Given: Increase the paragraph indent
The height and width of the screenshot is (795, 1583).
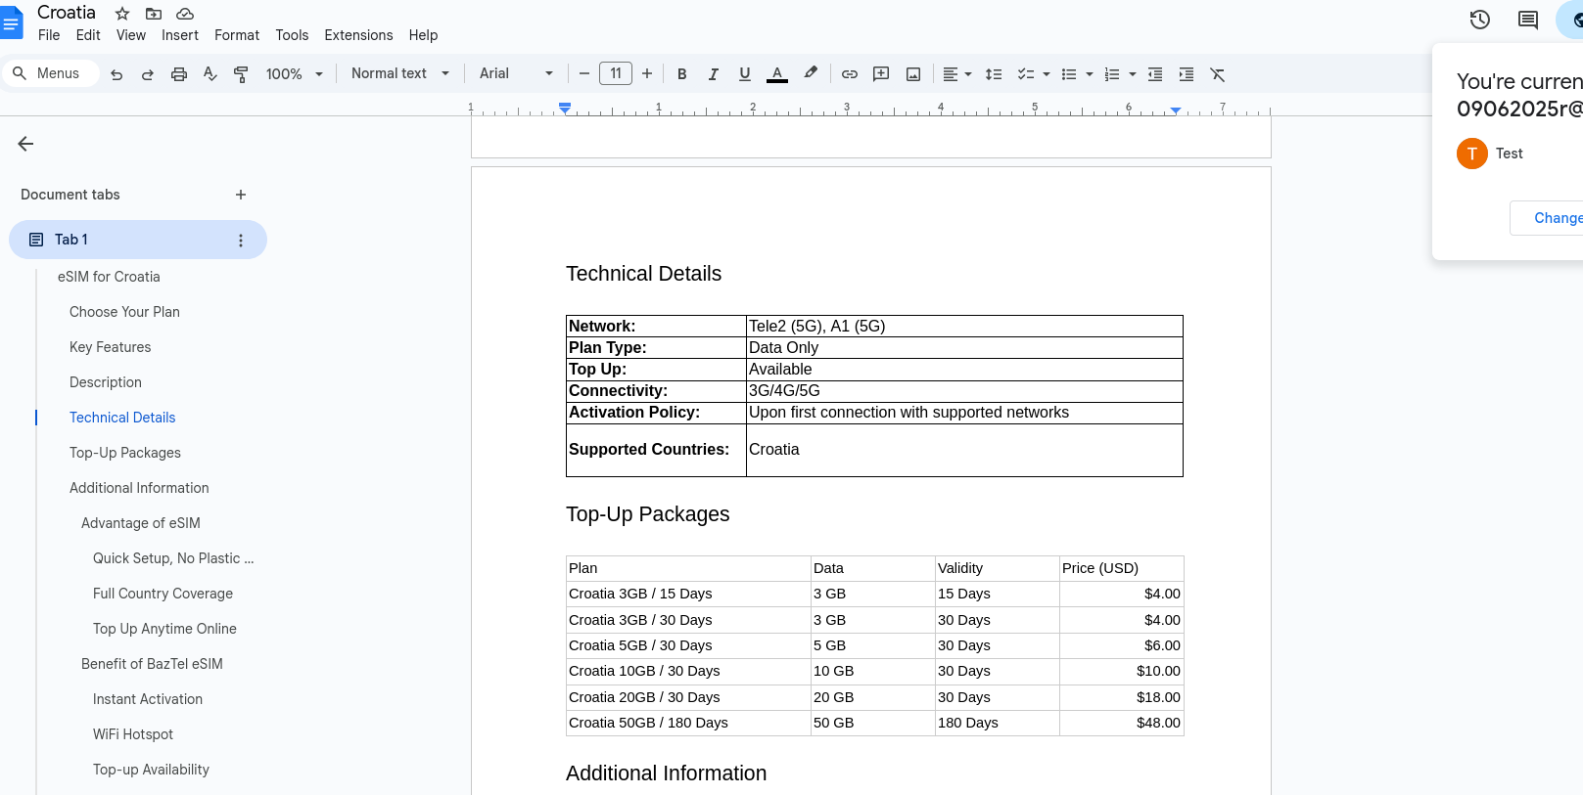Looking at the screenshot, I should 1187,74.
